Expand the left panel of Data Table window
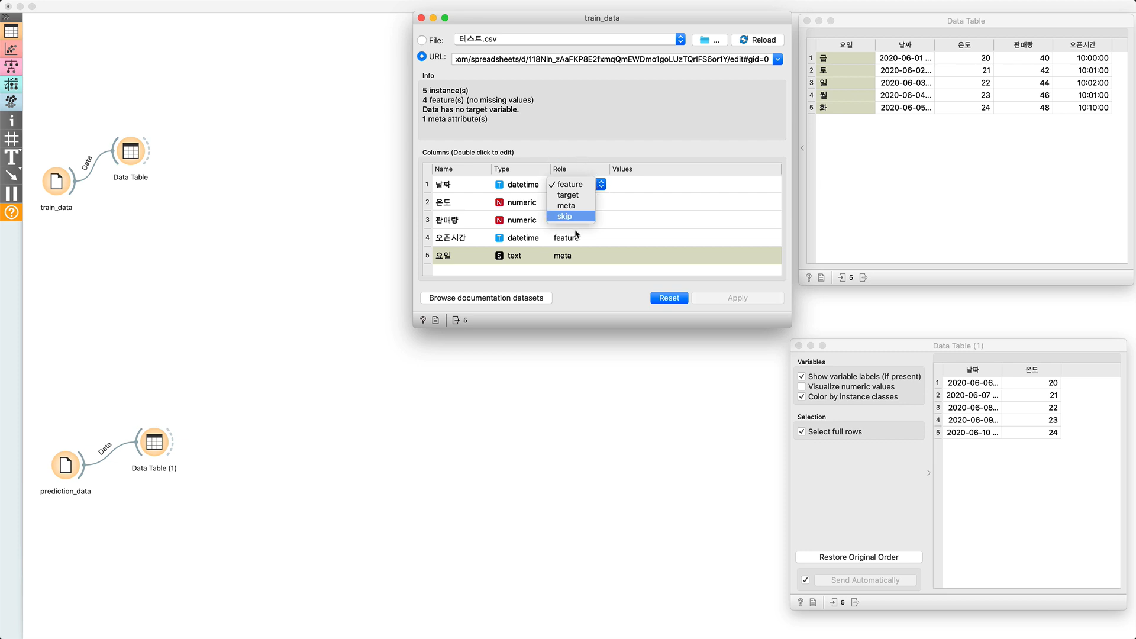1136x639 pixels. 802,148
